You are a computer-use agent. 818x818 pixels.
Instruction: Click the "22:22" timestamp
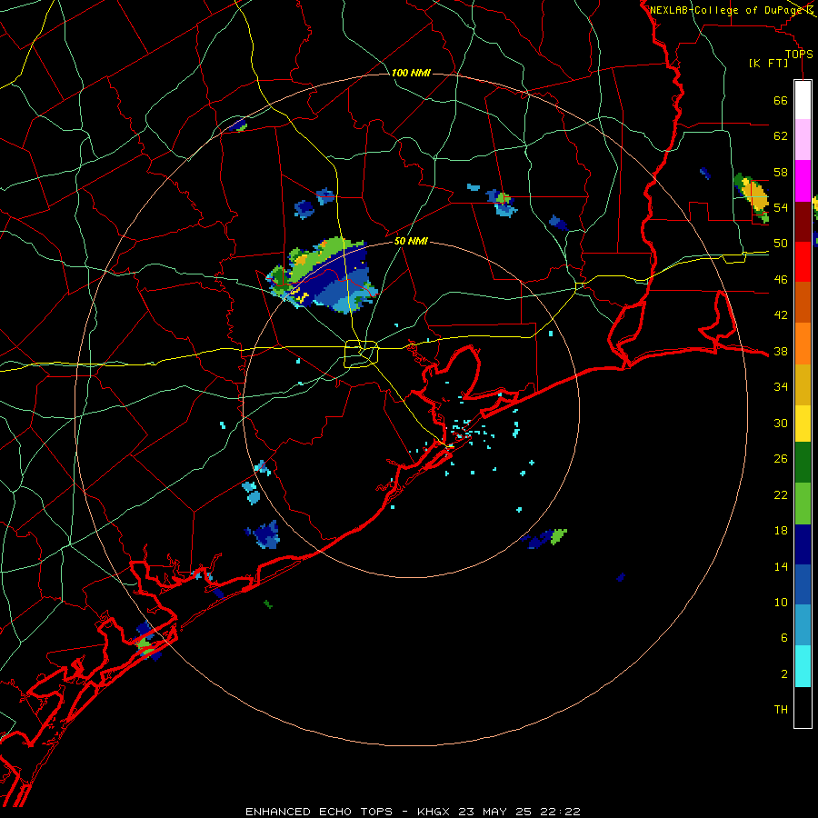click(x=561, y=812)
